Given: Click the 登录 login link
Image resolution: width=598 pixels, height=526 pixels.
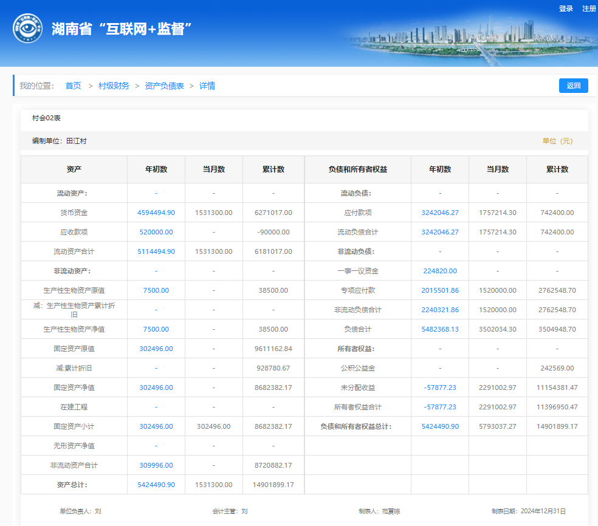Looking at the screenshot, I should pyautogui.click(x=566, y=9).
